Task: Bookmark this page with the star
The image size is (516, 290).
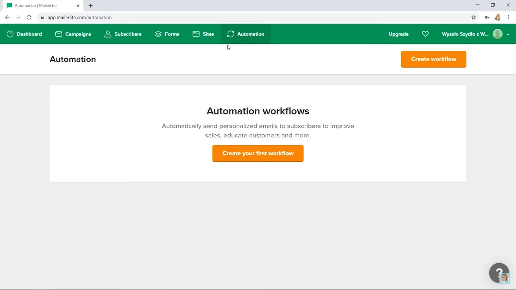Action: 474,17
